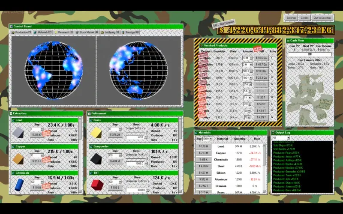This screenshot has height=214, width=343.
Task: Click the blue Chemicals cylinder icon
Action: 19,184
